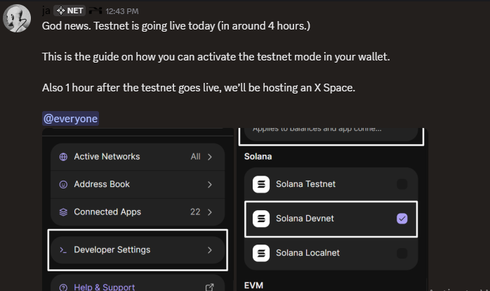490x291 pixels.
Task: Click the Solana Testnet logo icon
Action: (261, 184)
